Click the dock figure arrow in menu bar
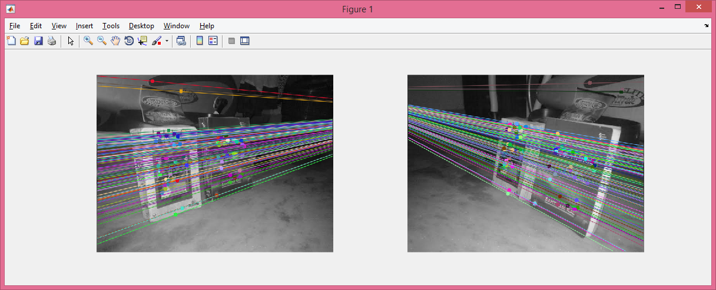The width and height of the screenshot is (716, 290). click(x=707, y=26)
